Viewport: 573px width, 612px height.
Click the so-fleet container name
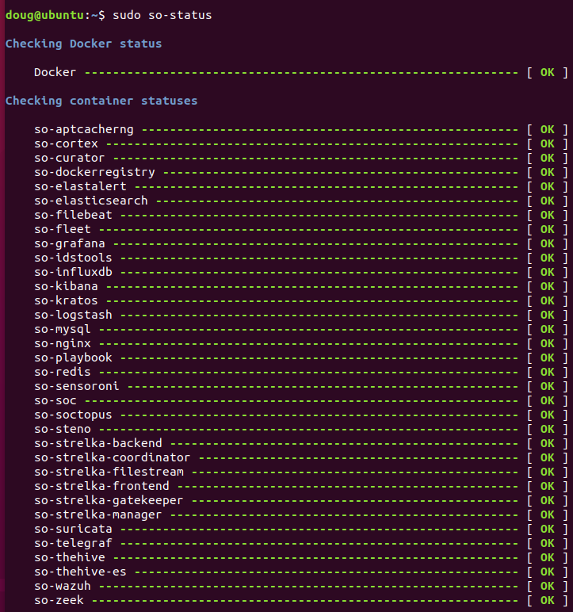63,230
